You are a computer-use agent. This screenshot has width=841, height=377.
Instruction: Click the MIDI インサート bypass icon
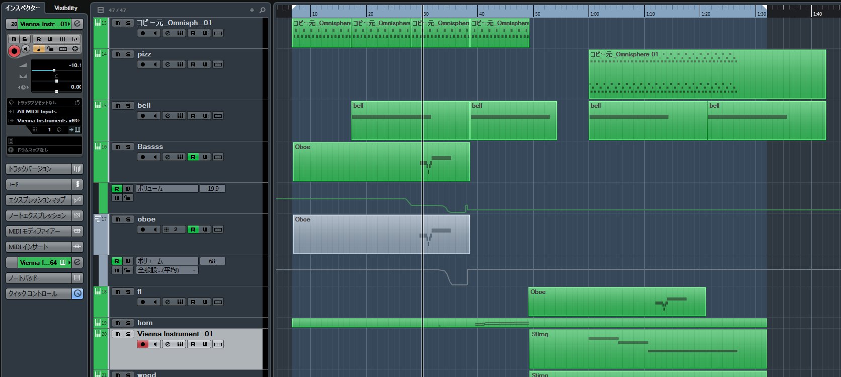(77, 247)
